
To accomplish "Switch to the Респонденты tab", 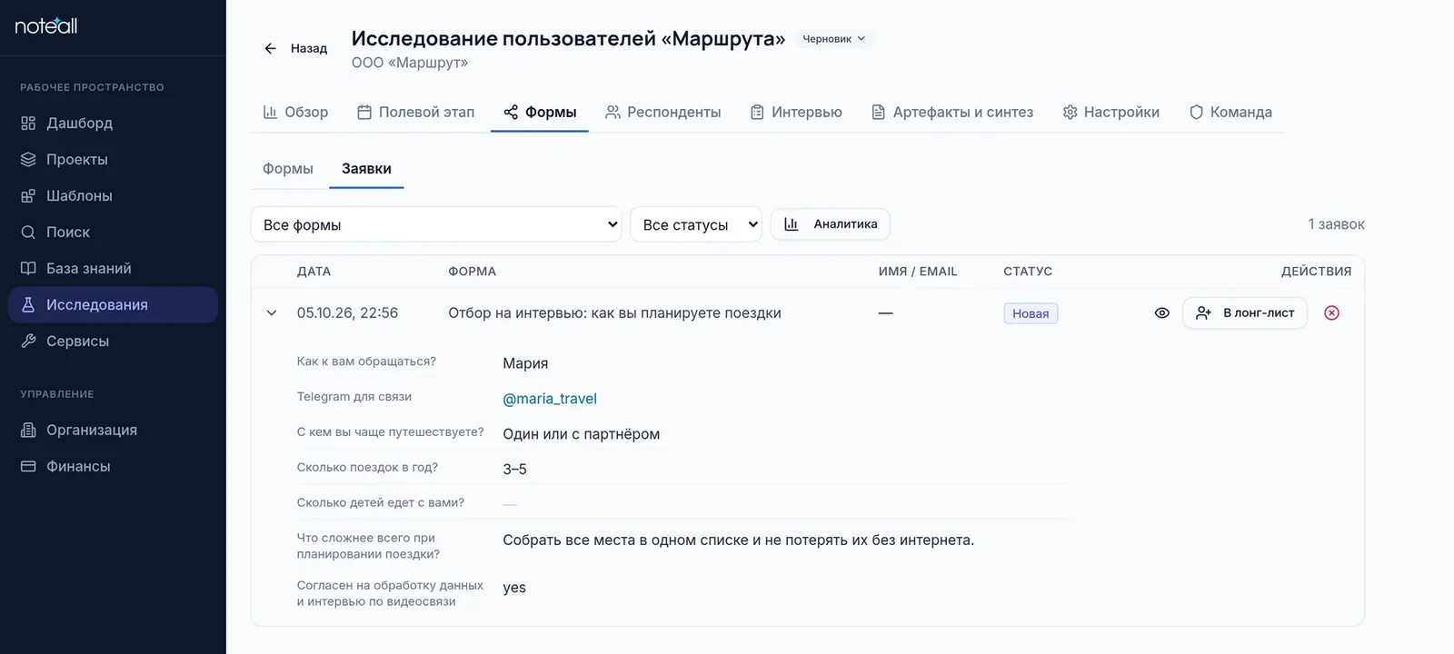I will [x=663, y=112].
